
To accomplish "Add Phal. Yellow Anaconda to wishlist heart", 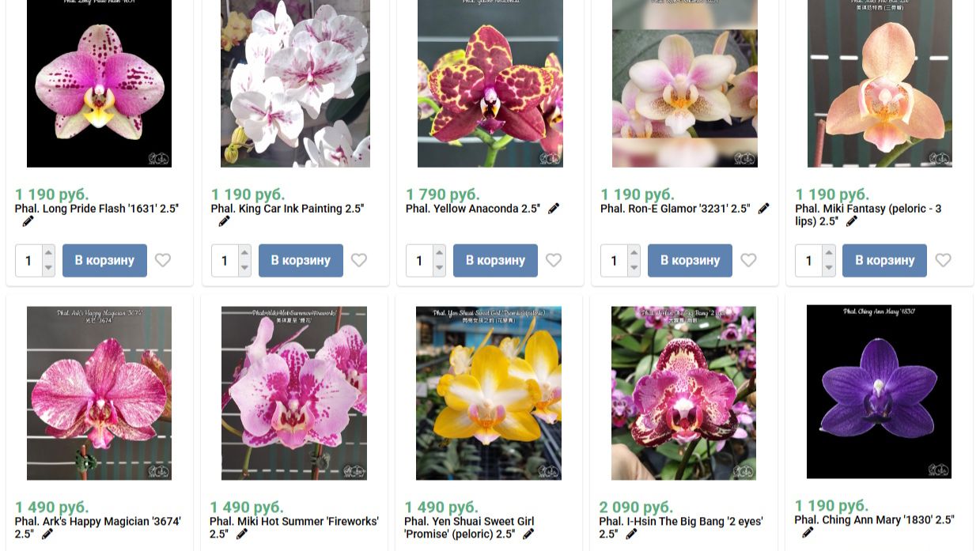I will 554,260.
